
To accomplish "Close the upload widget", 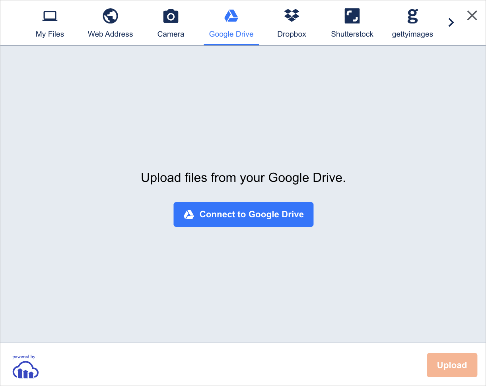I will click(x=472, y=16).
